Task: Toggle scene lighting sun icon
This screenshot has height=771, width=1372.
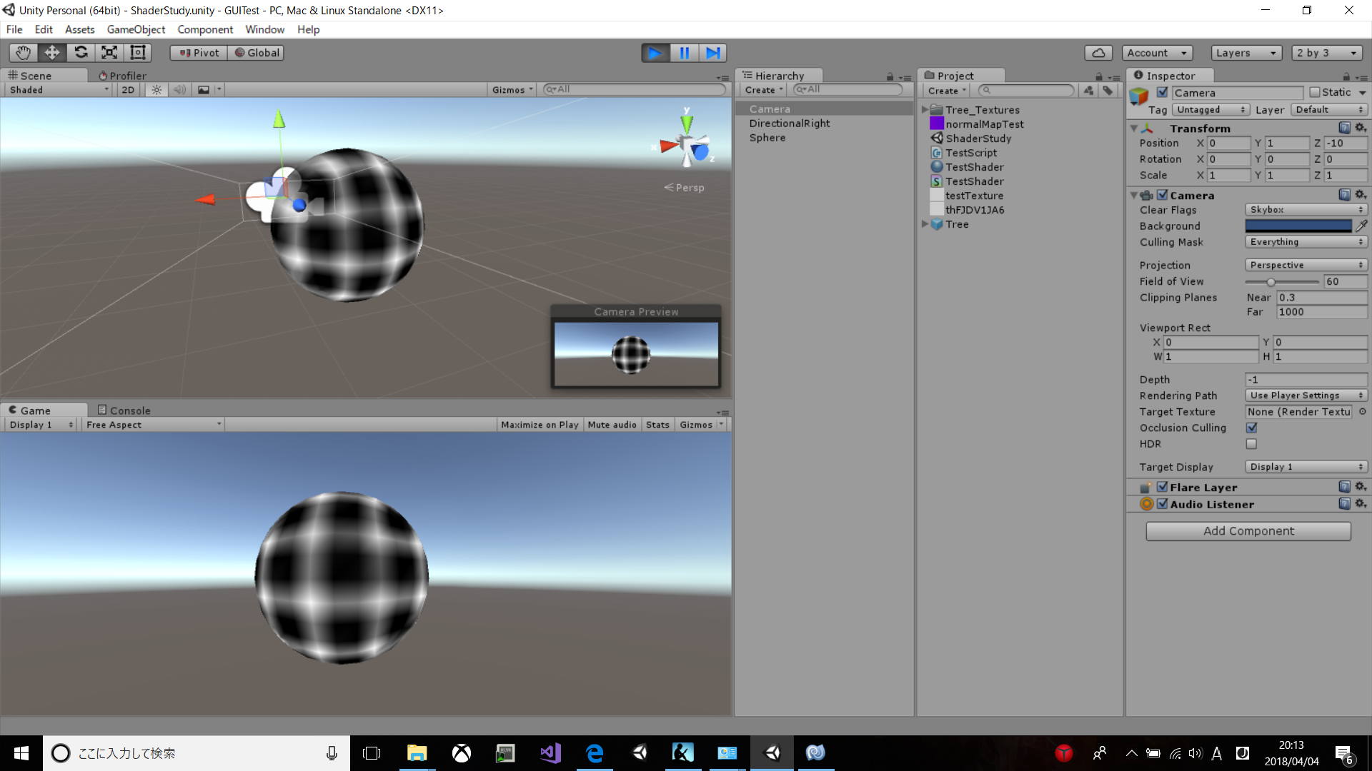Action: point(156,90)
